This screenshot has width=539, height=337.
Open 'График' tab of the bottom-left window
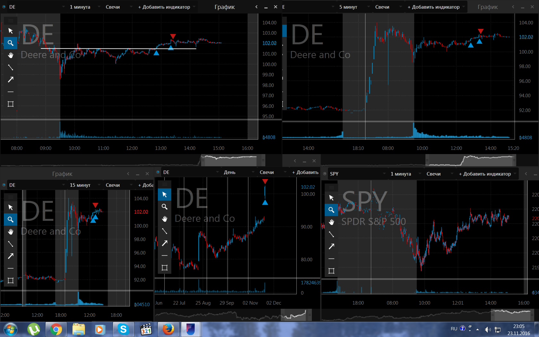[x=62, y=174]
